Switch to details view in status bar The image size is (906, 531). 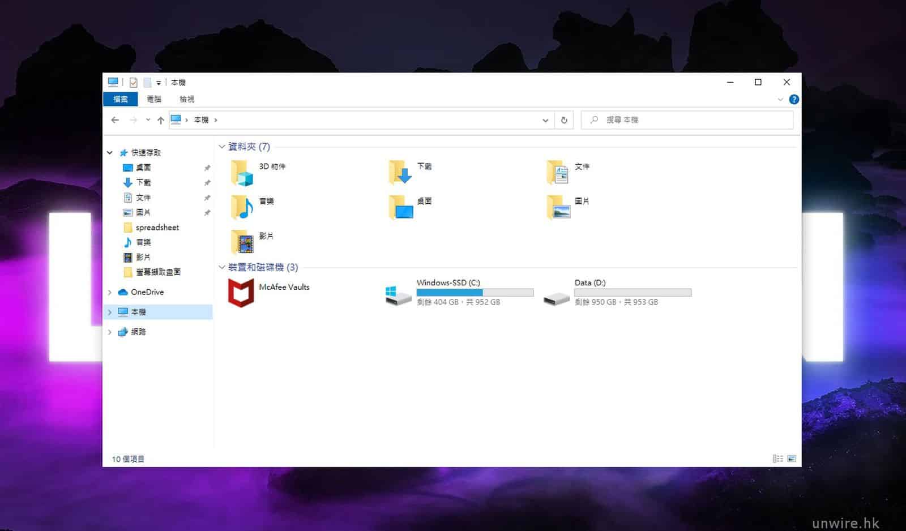[778, 459]
